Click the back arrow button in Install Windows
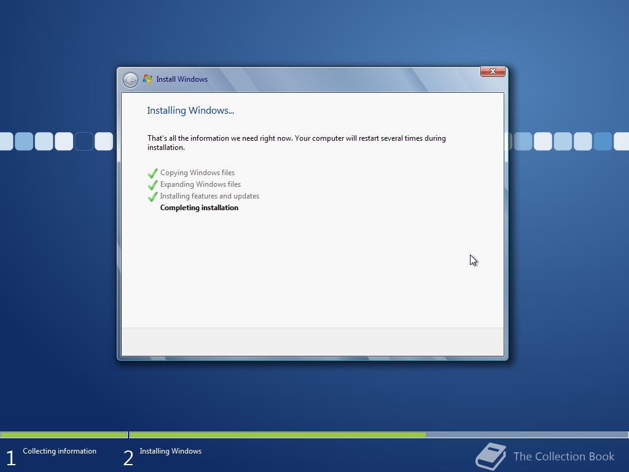The width and height of the screenshot is (629, 472). coord(130,80)
